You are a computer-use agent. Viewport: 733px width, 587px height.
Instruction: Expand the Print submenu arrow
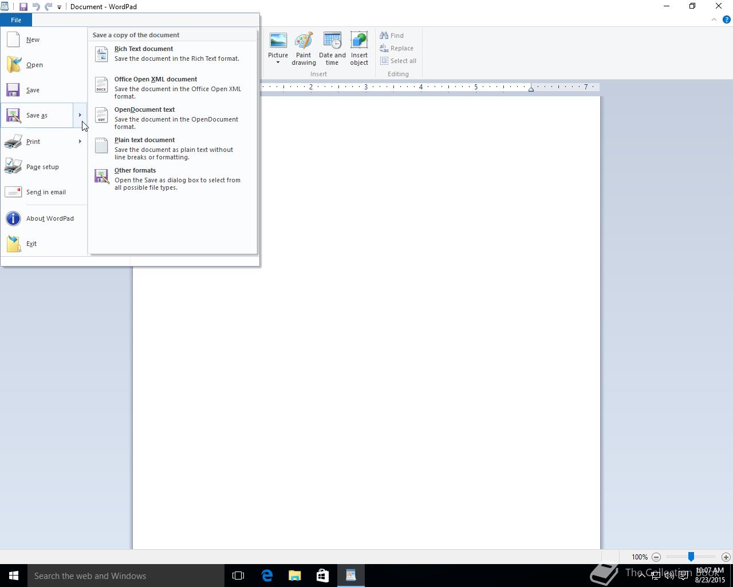[x=80, y=142]
